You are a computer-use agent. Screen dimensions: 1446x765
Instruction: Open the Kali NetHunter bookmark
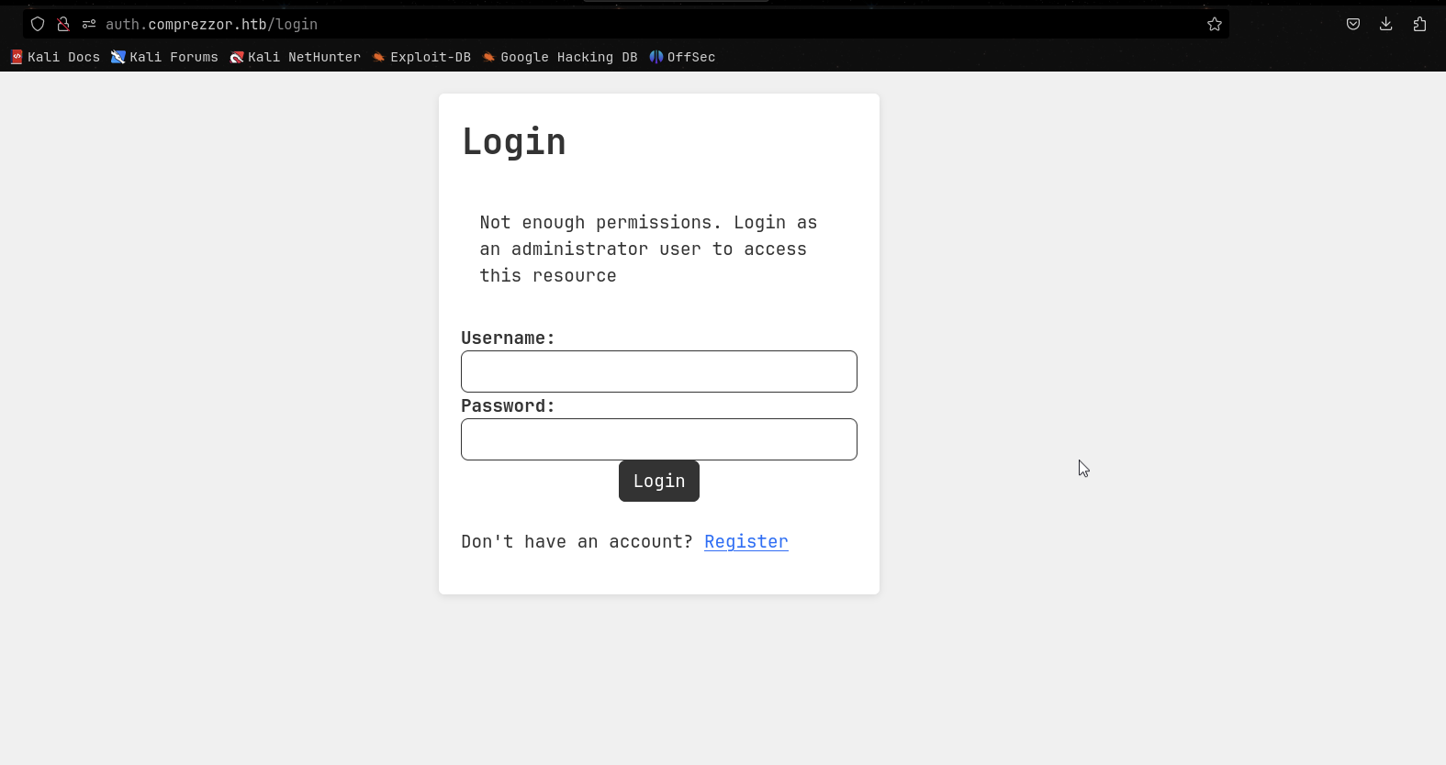(296, 57)
